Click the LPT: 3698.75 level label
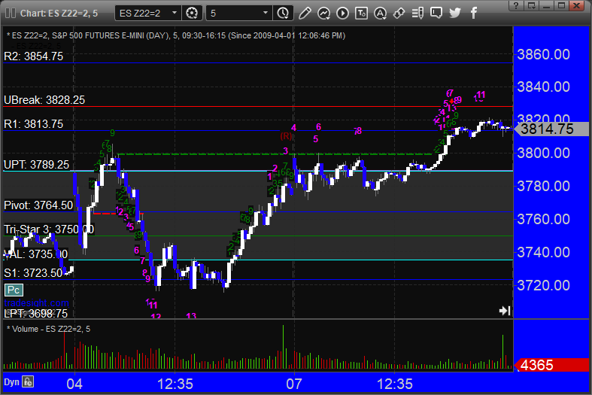The width and height of the screenshot is (592, 395). pos(35,314)
